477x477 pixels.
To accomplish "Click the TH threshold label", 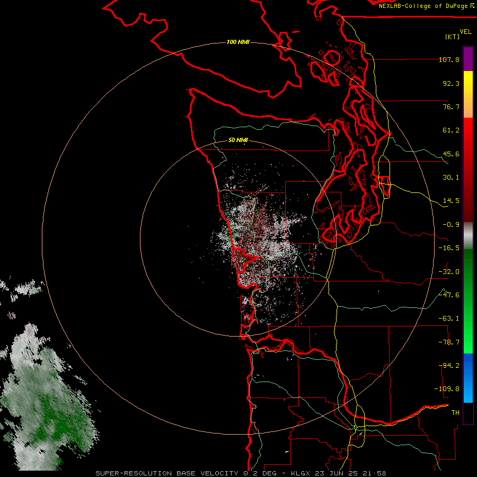I will [455, 413].
